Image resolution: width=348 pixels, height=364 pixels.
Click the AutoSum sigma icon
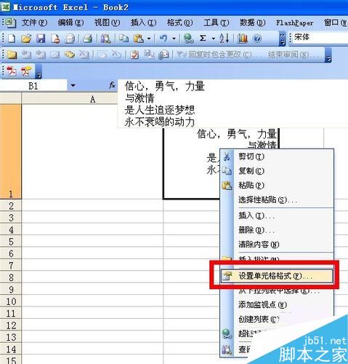[x=203, y=38]
